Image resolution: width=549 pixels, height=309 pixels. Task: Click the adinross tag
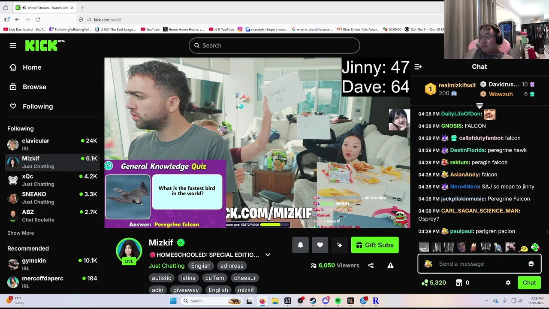pos(232,266)
